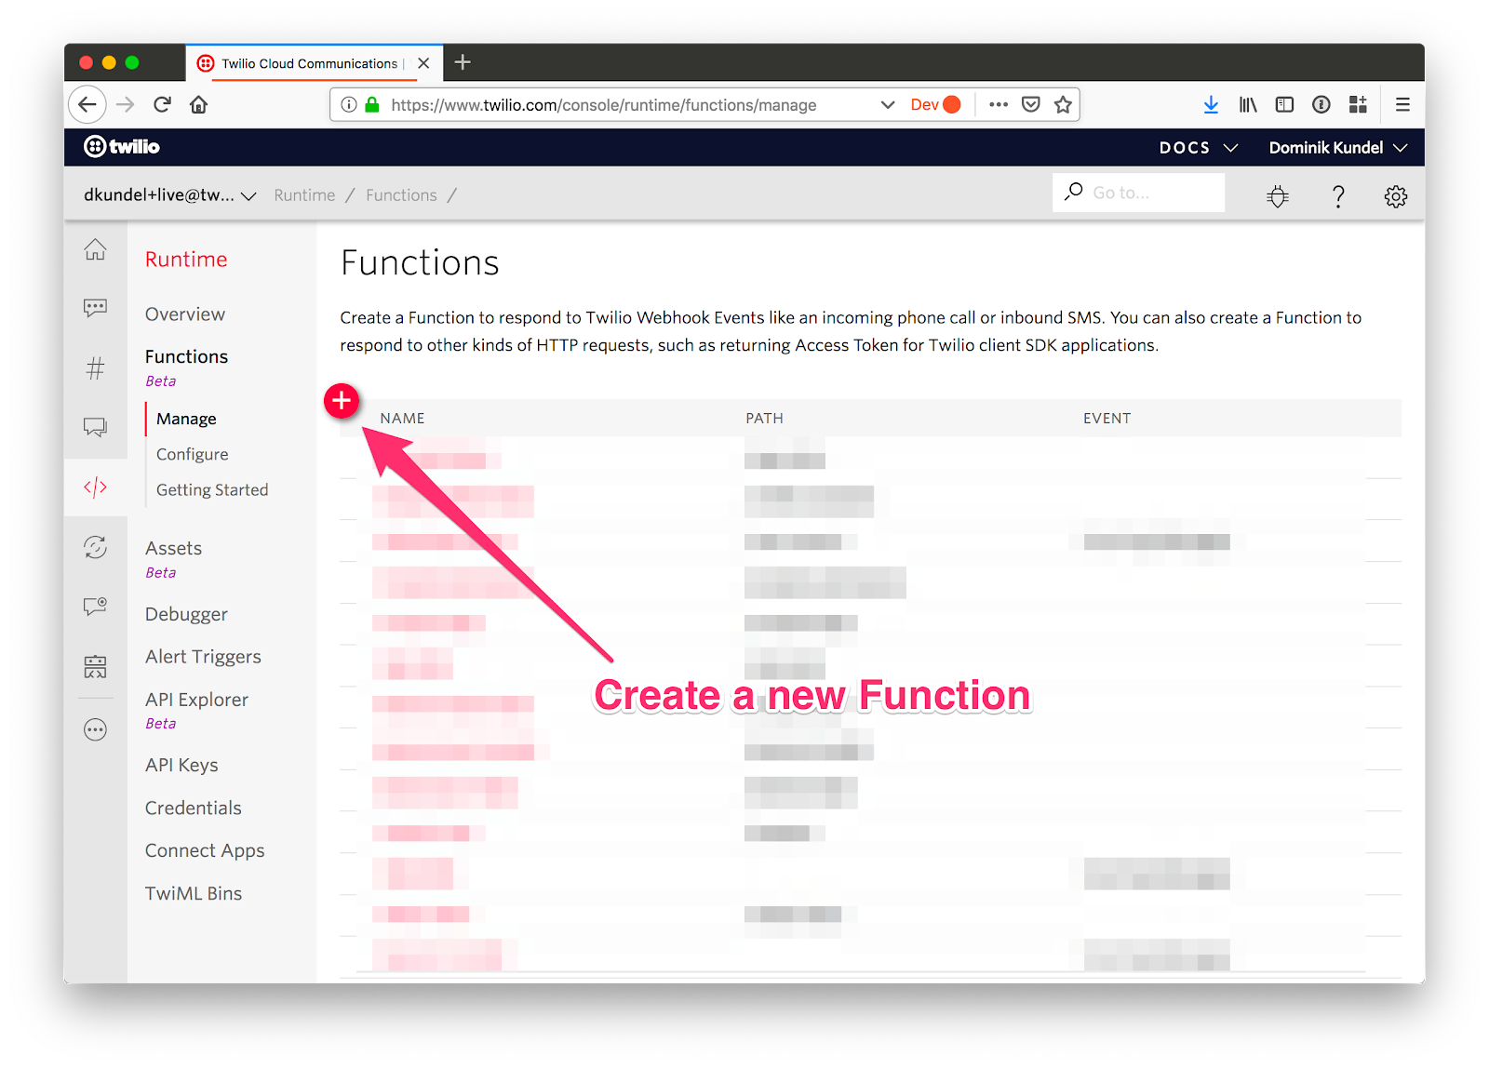Screen dimensions: 1489x1068
Task: Click the EVENT column header
Action: pos(1107,419)
